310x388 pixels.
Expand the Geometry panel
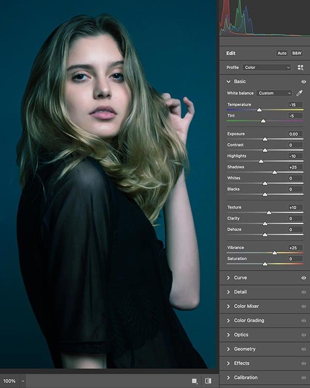[x=244, y=349]
